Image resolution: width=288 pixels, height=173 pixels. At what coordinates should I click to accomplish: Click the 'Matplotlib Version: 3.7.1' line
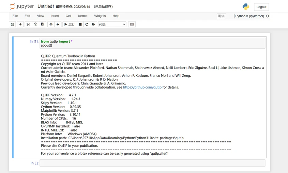(60, 111)
